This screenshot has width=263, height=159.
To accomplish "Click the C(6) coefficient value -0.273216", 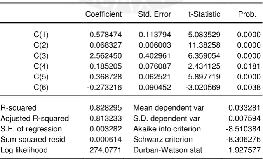I will (105, 87).
